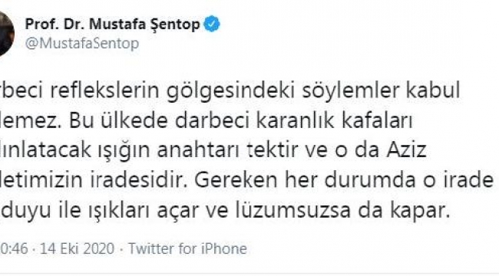
Task: Click the blue verified badge icon
Action: [212, 25]
